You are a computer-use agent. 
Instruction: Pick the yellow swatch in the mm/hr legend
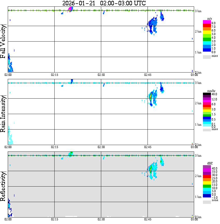(x=207, y=111)
